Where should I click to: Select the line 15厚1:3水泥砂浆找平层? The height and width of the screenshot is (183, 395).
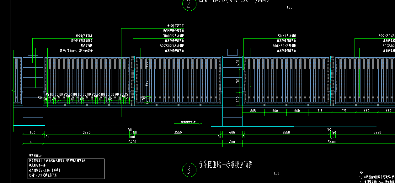(x=43, y=175)
